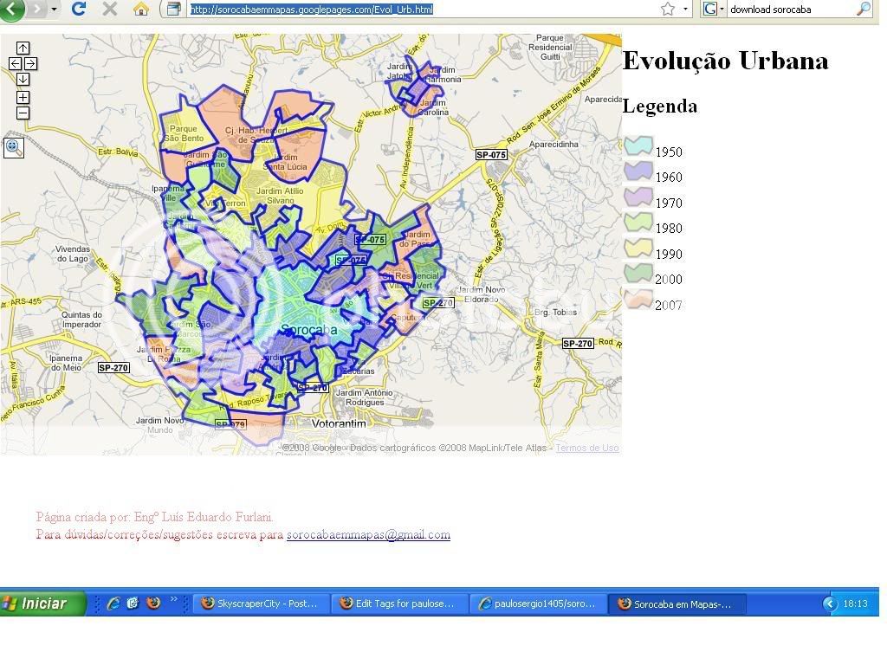Pan the map up with the arrow
This screenshot has height=665, width=887.
[x=23, y=48]
